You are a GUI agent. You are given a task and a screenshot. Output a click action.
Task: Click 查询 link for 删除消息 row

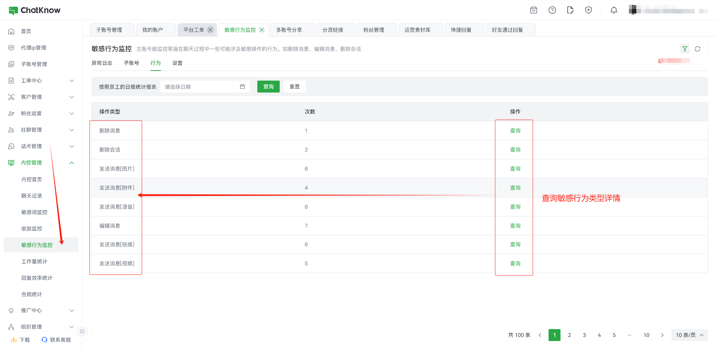pos(515,131)
